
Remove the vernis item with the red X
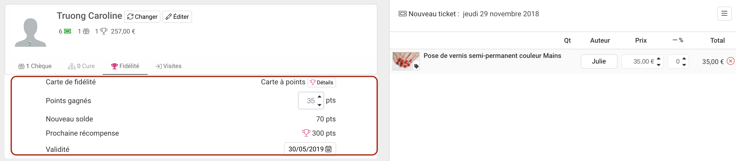point(731,61)
